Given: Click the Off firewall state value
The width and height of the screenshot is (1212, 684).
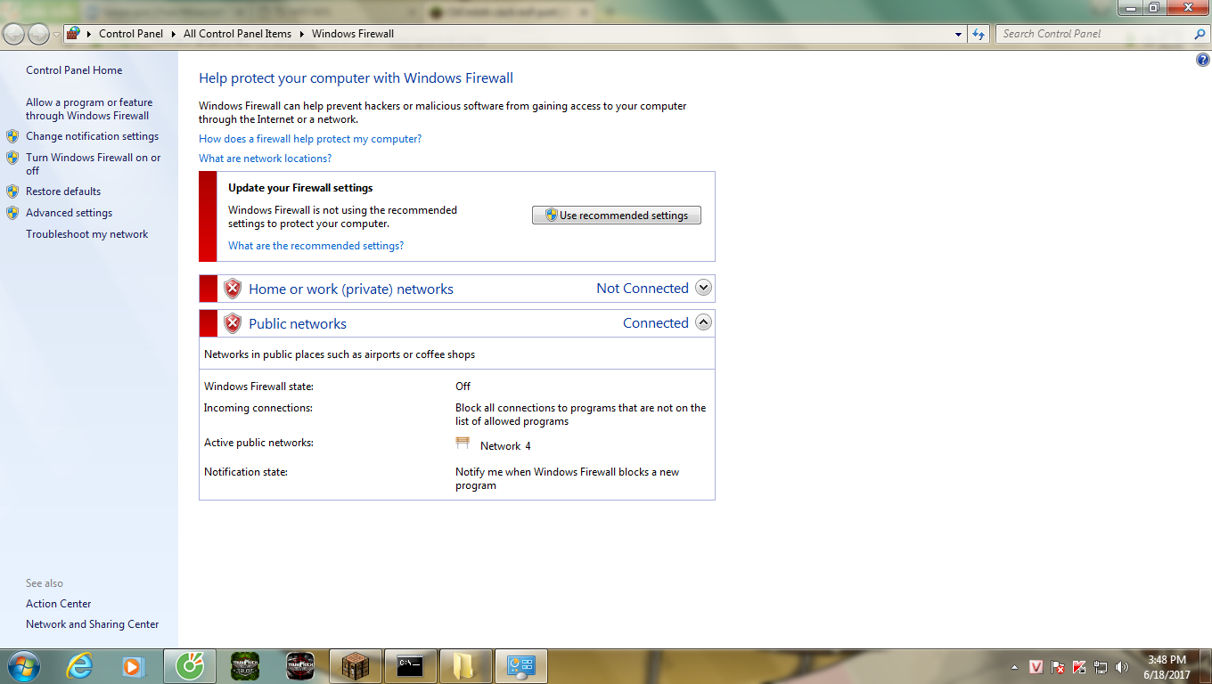Looking at the screenshot, I should tap(463, 387).
